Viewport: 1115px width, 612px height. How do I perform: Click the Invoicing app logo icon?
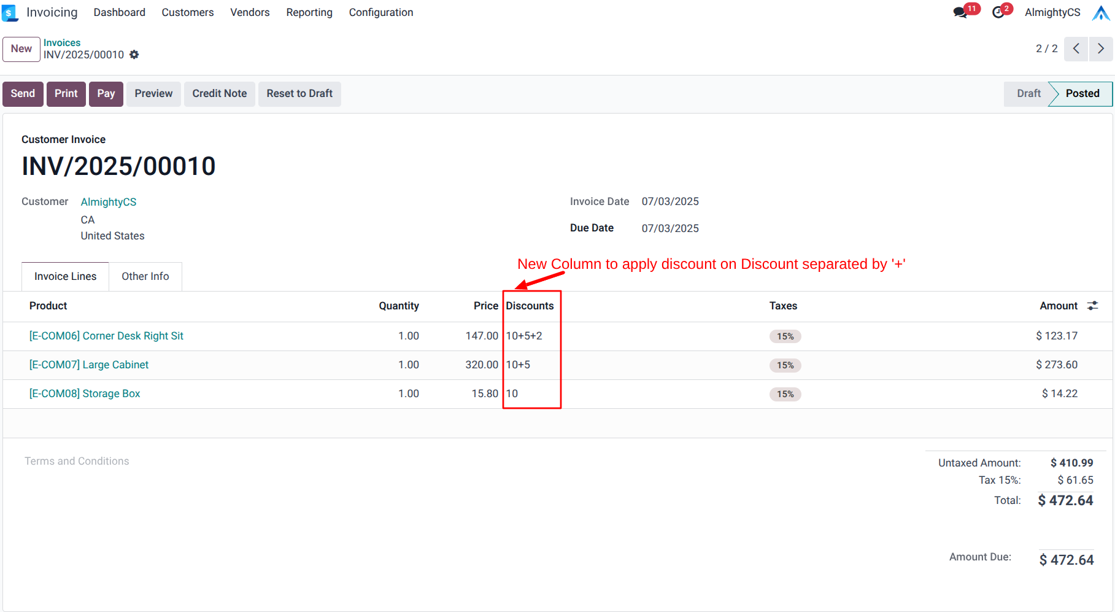pos(10,13)
